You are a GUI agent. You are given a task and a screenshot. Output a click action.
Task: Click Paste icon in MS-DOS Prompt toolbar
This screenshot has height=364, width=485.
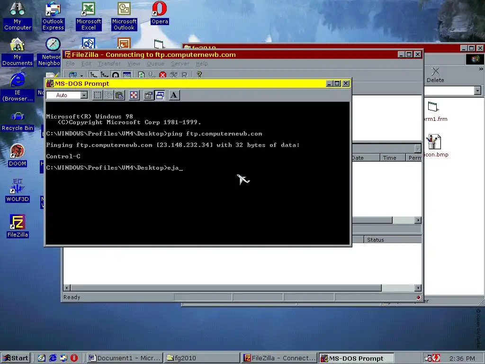pos(119,95)
